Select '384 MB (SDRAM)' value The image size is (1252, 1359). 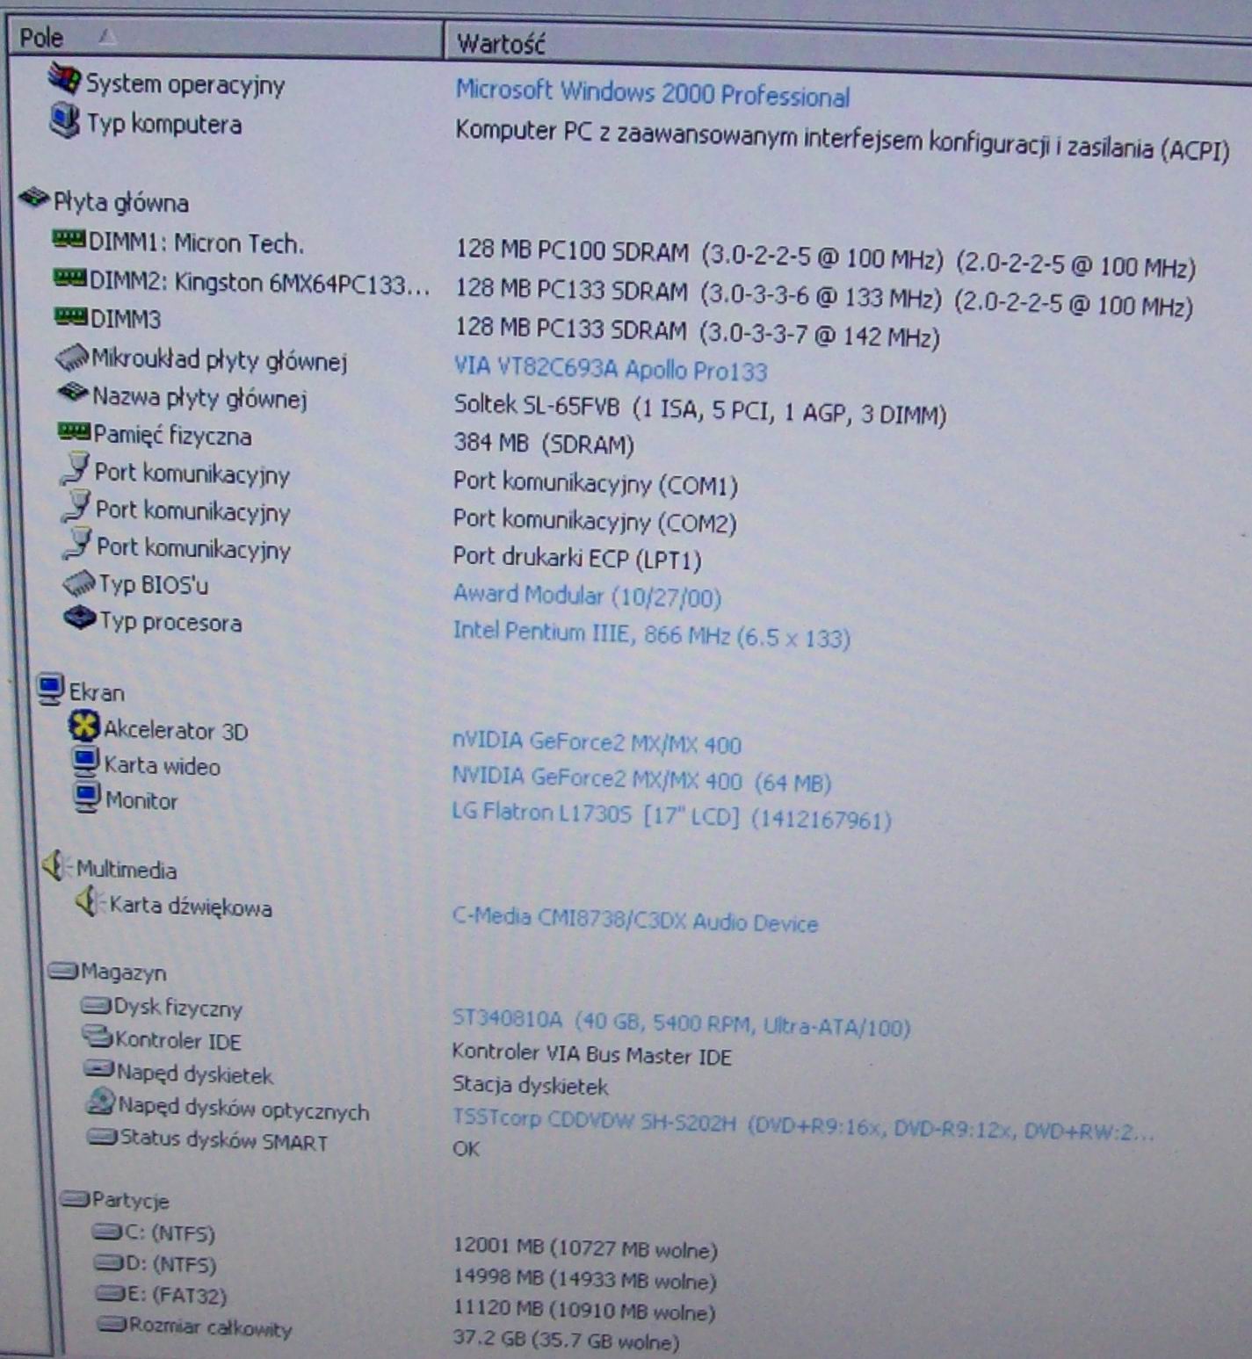[x=544, y=444]
